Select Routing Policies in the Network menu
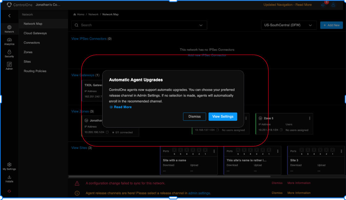 (35, 71)
